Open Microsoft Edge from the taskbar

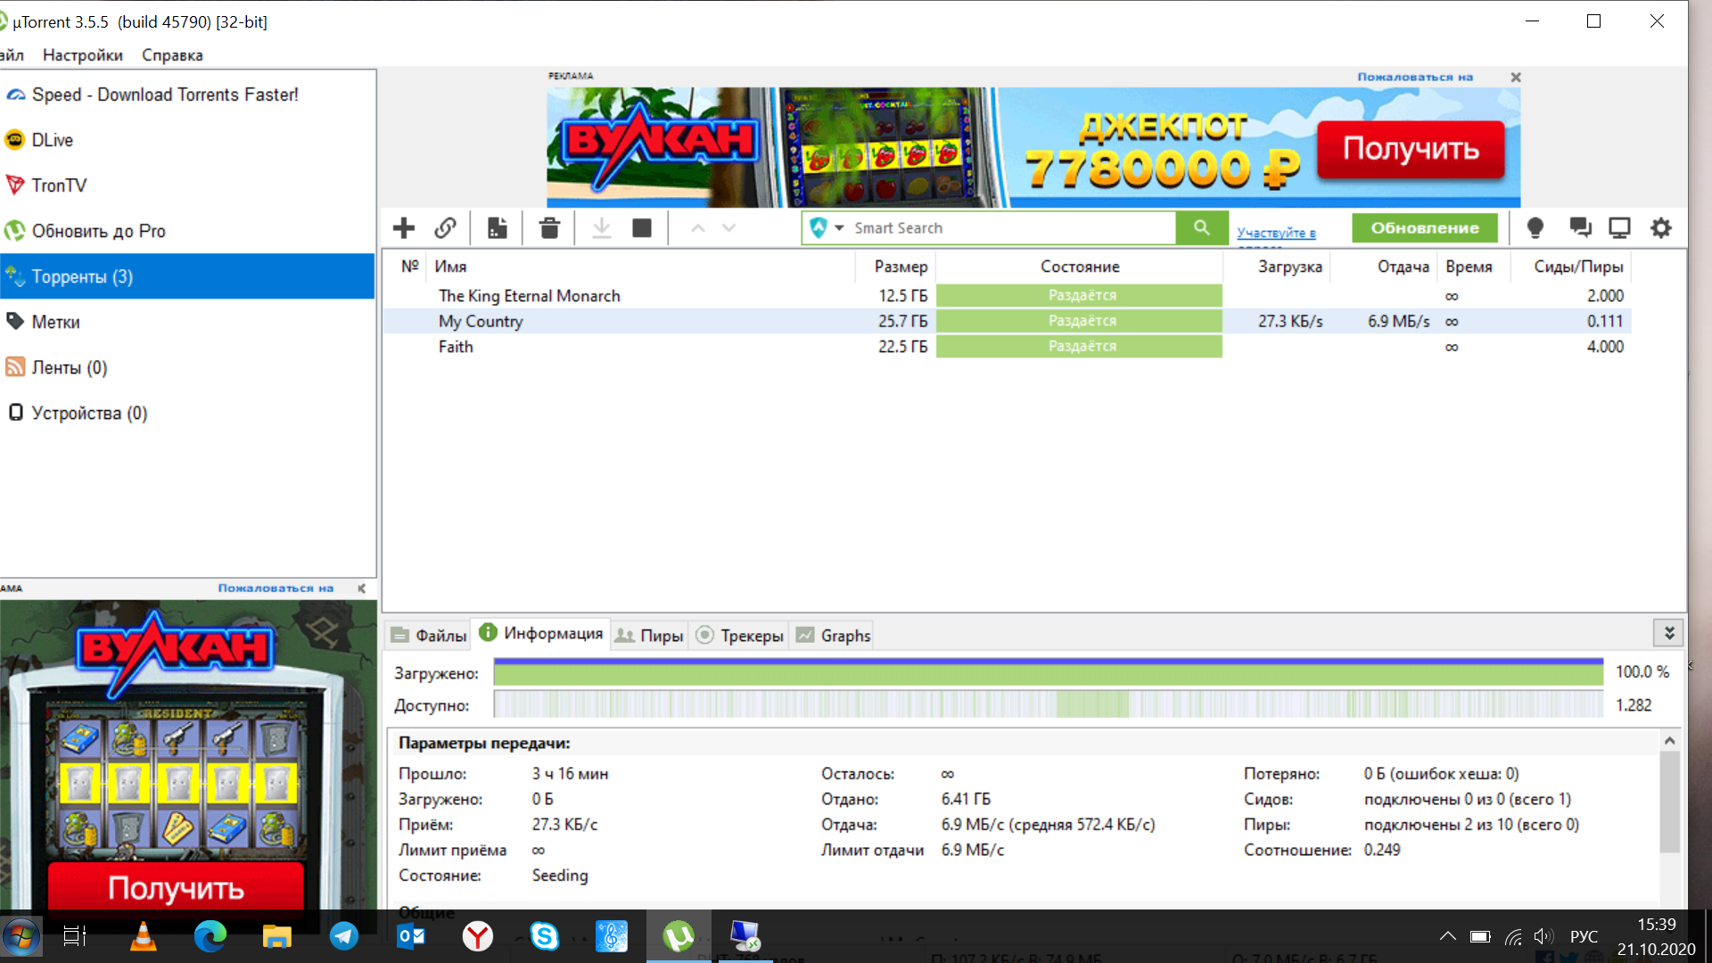210,936
